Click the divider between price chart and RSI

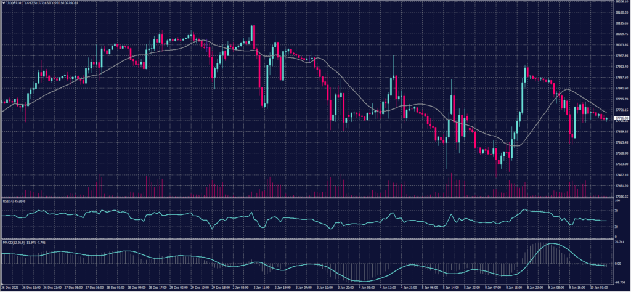click(308, 198)
